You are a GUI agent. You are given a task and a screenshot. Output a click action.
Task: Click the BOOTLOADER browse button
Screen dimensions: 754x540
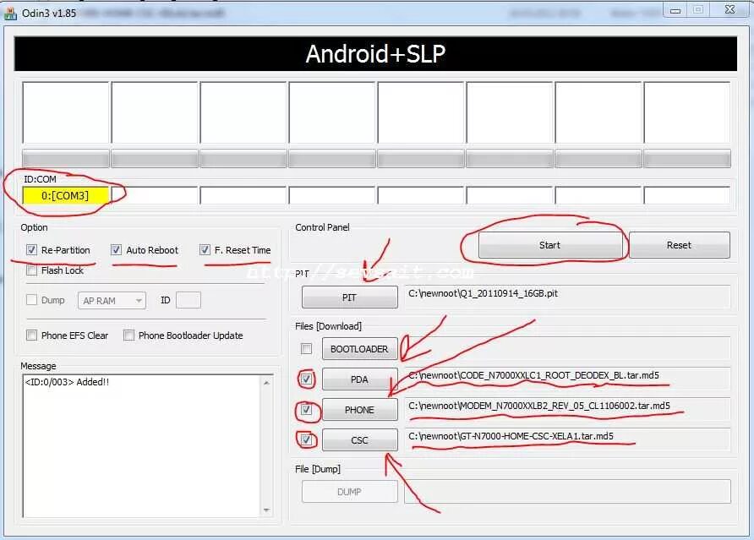[x=360, y=349]
